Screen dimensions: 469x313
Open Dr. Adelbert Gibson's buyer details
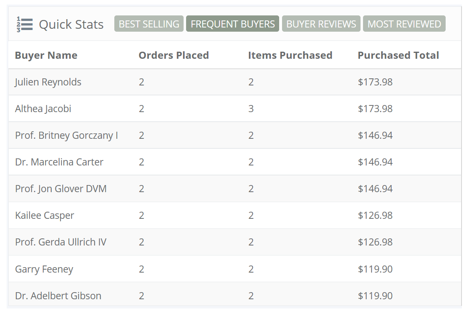click(58, 295)
